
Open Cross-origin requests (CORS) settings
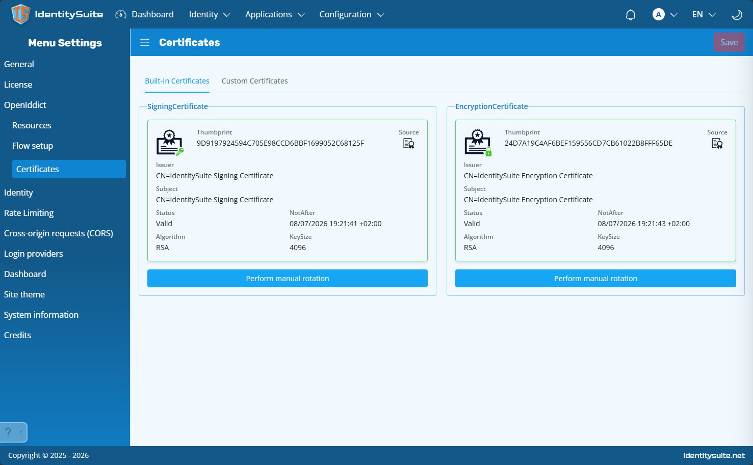click(59, 233)
